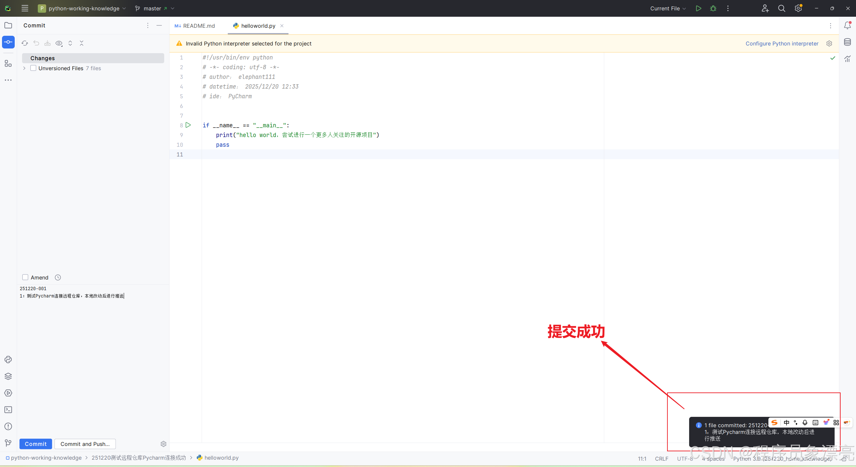The width and height of the screenshot is (856, 467).
Task: Check the Unversioned Files checkbox
Action: (x=33, y=68)
